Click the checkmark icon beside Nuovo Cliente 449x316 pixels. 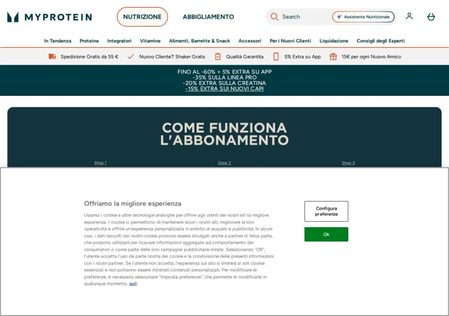[130, 56]
